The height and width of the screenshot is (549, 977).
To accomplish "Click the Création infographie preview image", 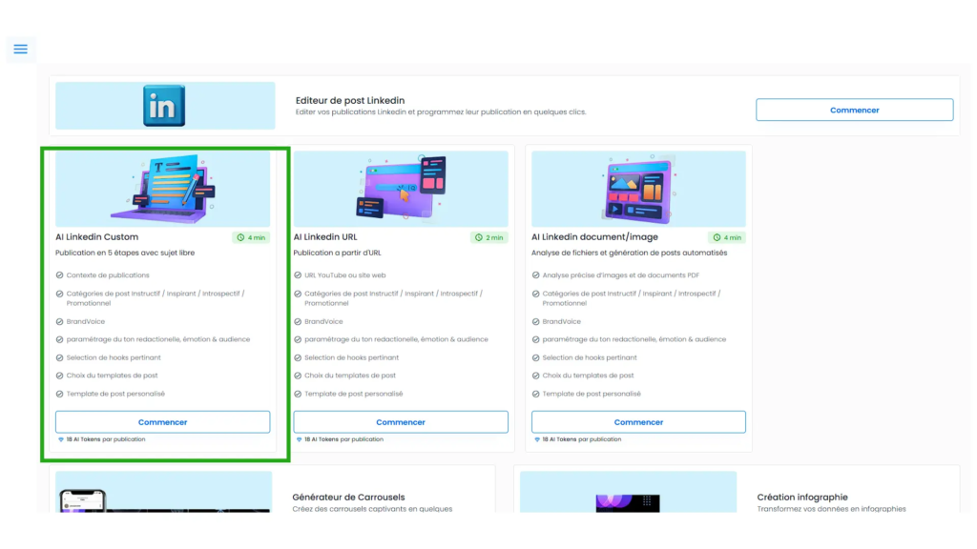I will (628, 492).
